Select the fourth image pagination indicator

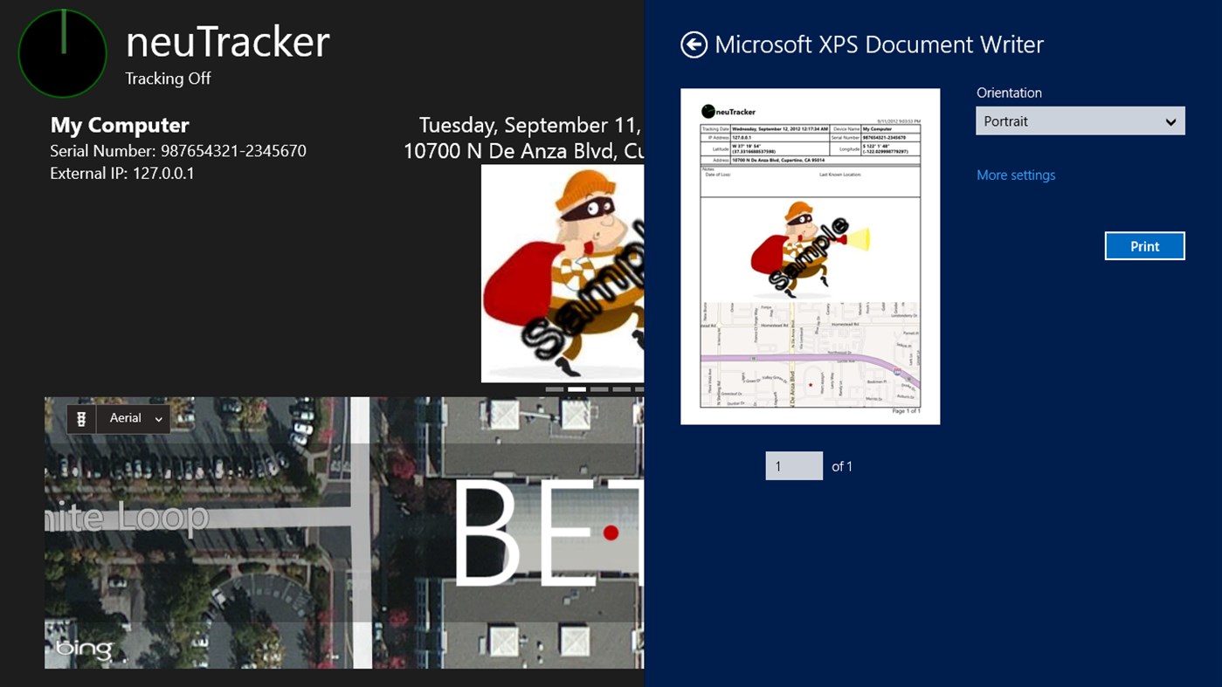pyautogui.click(x=621, y=389)
